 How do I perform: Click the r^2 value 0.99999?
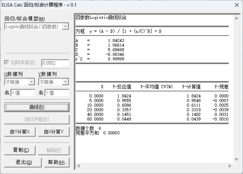coord(116,59)
